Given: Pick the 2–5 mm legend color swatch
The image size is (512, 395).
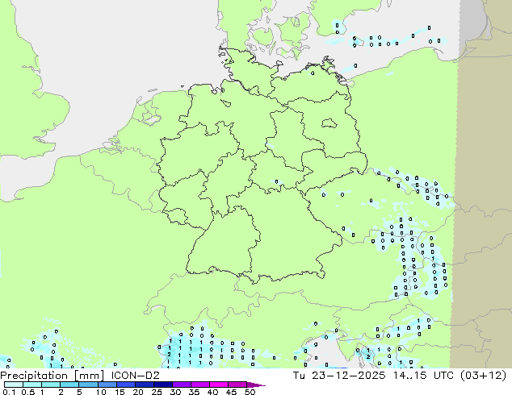Looking at the screenshot, I should tap(69, 385).
